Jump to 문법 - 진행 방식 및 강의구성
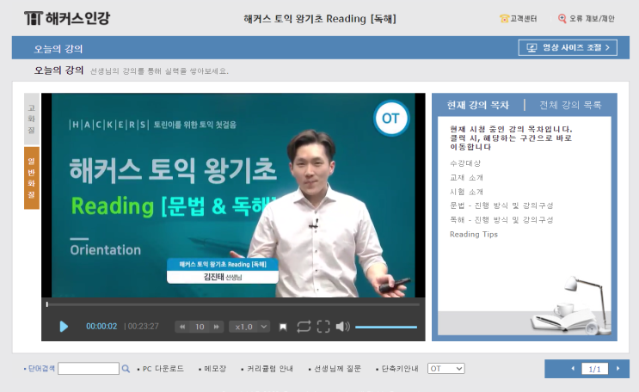Viewport: 639px width, 392px height. (x=501, y=205)
